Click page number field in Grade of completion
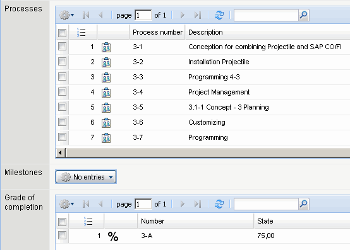 (143, 204)
